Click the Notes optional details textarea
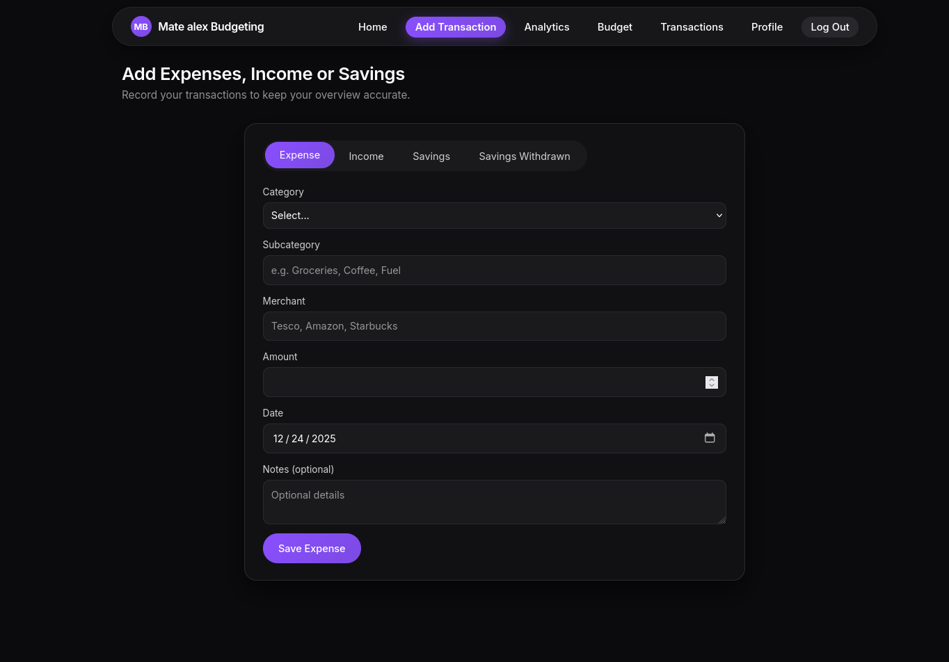Viewport: 949px width, 662px height. click(x=494, y=502)
